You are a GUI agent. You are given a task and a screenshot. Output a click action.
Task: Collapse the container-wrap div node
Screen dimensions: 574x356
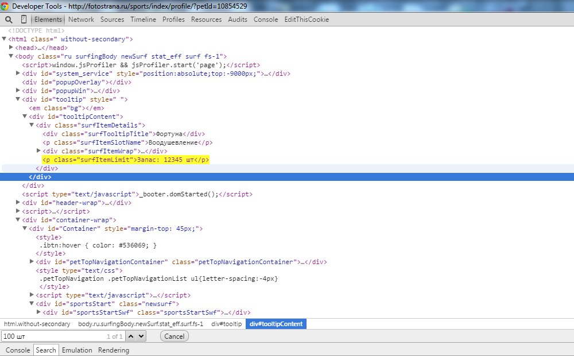(x=18, y=220)
